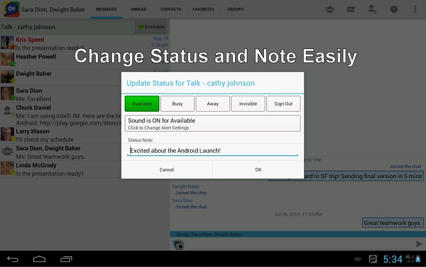The width and height of the screenshot is (426, 267).
Task: Open the group chat icon in top bar
Action: click(x=330, y=9)
